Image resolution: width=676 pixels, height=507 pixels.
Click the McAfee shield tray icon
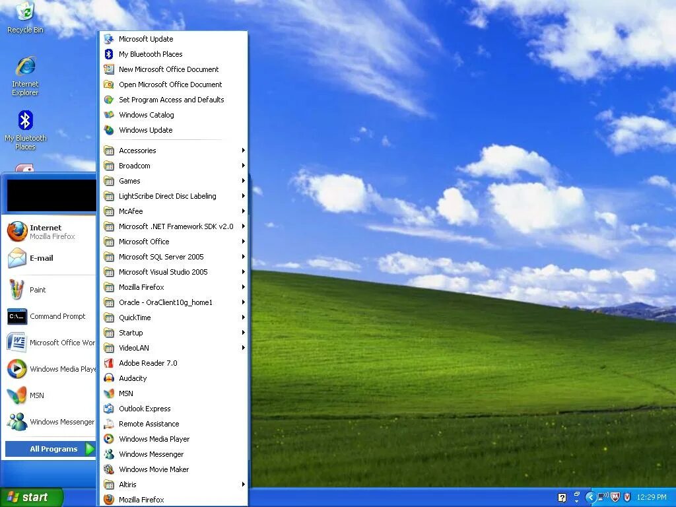pyautogui.click(x=615, y=497)
